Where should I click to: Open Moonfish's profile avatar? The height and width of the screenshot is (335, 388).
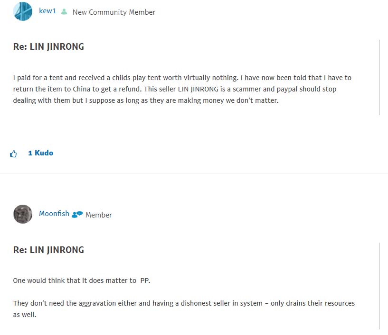pyautogui.click(x=23, y=214)
